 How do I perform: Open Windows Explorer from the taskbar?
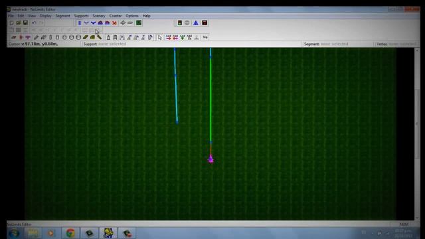tap(33, 233)
